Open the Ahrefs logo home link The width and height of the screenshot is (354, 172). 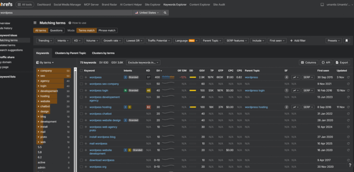6,4
